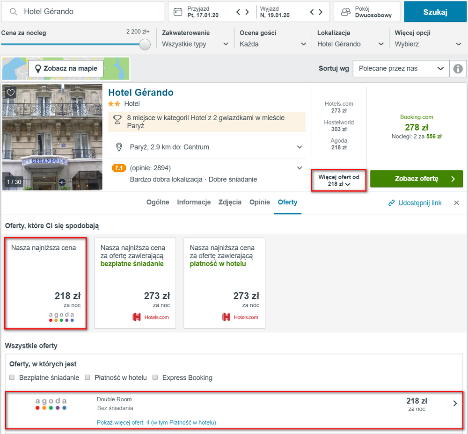Open the Zdjęcia tab
The image size is (468, 434).
pos(230,202)
